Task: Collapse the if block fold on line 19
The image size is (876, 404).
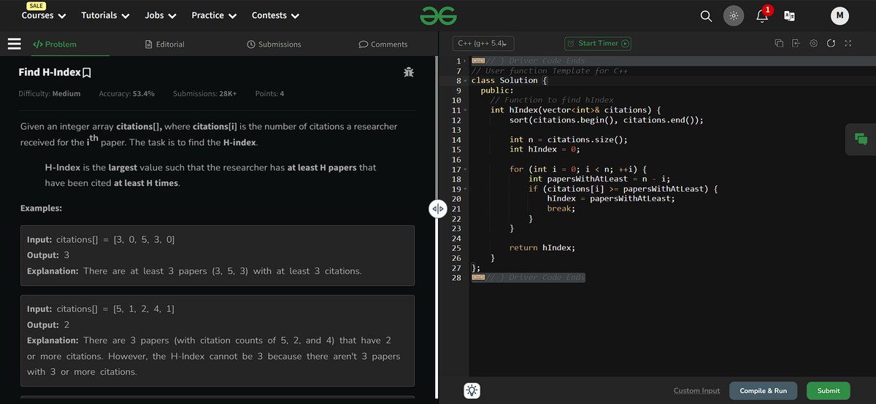Action: pyautogui.click(x=465, y=189)
